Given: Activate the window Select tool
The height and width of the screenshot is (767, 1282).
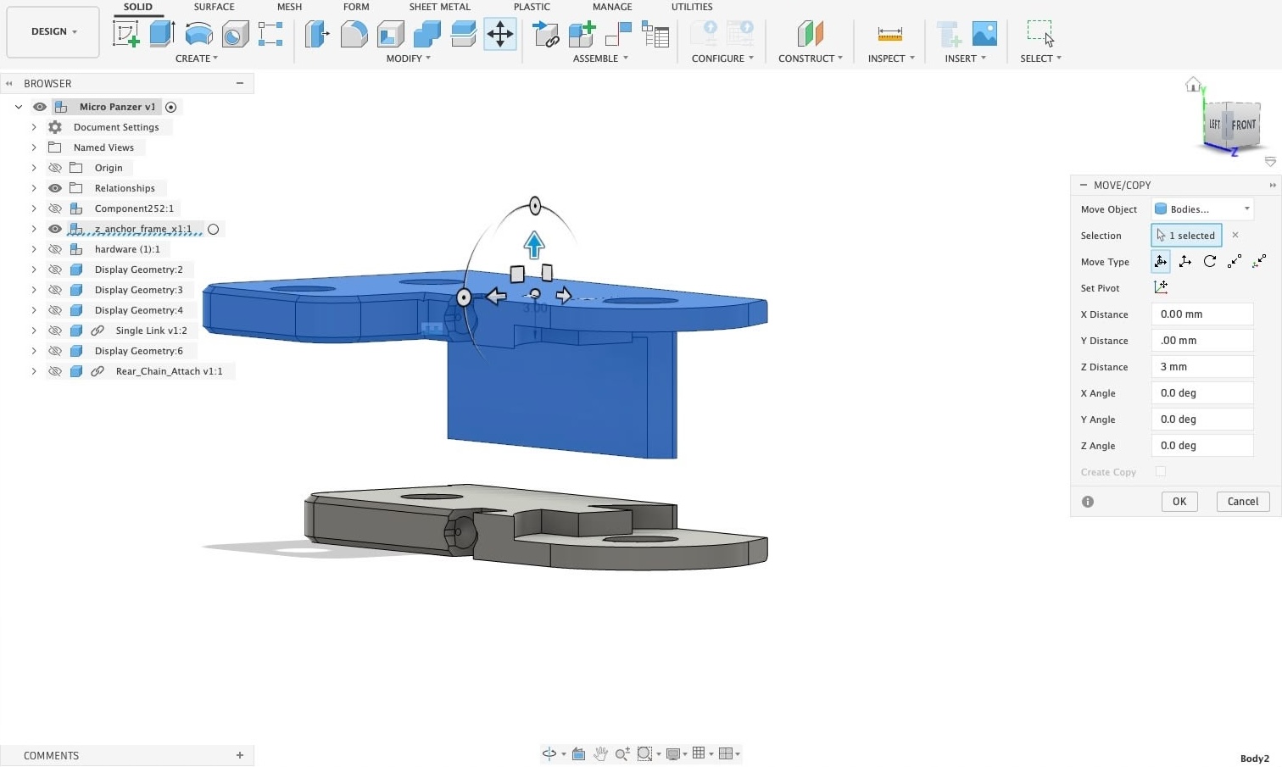Looking at the screenshot, I should (x=1040, y=34).
